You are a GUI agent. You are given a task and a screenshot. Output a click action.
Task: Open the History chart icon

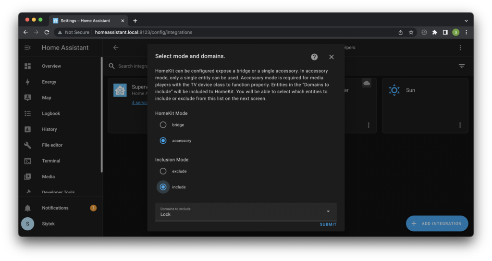(x=27, y=129)
